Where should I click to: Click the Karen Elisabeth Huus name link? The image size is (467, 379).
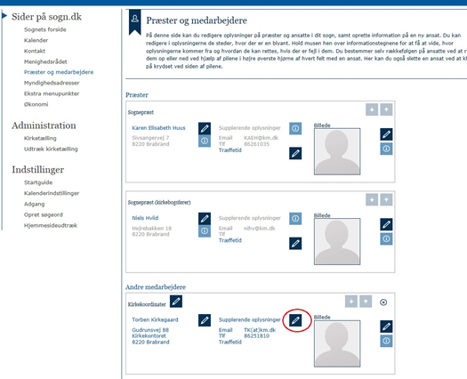tap(158, 128)
